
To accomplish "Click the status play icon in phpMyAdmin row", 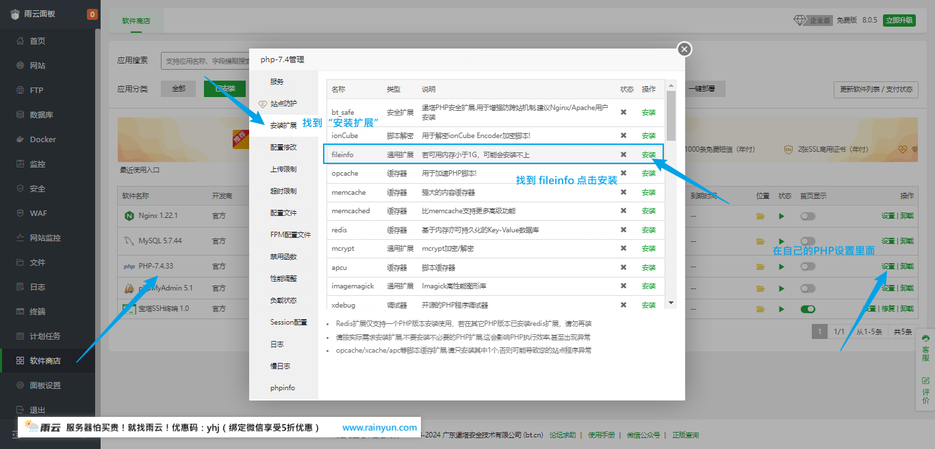I will [x=782, y=288].
